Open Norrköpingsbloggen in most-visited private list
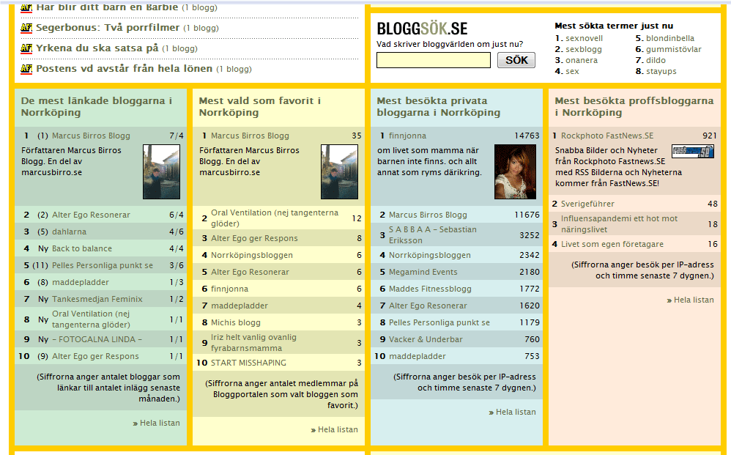The image size is (731, 455). pyautogui.click(x=430, y=255)
